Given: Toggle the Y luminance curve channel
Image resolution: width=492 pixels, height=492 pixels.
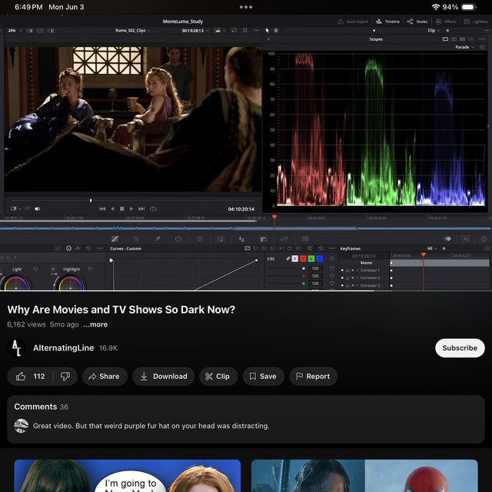Looking at the screenshot, I should click(x=294, y=258).
